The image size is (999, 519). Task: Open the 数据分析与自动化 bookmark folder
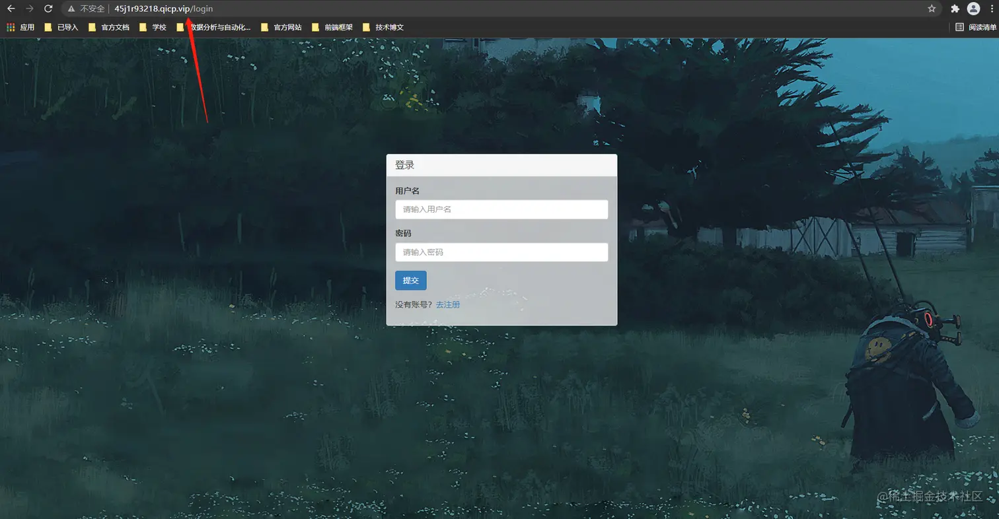click(214, 27)
